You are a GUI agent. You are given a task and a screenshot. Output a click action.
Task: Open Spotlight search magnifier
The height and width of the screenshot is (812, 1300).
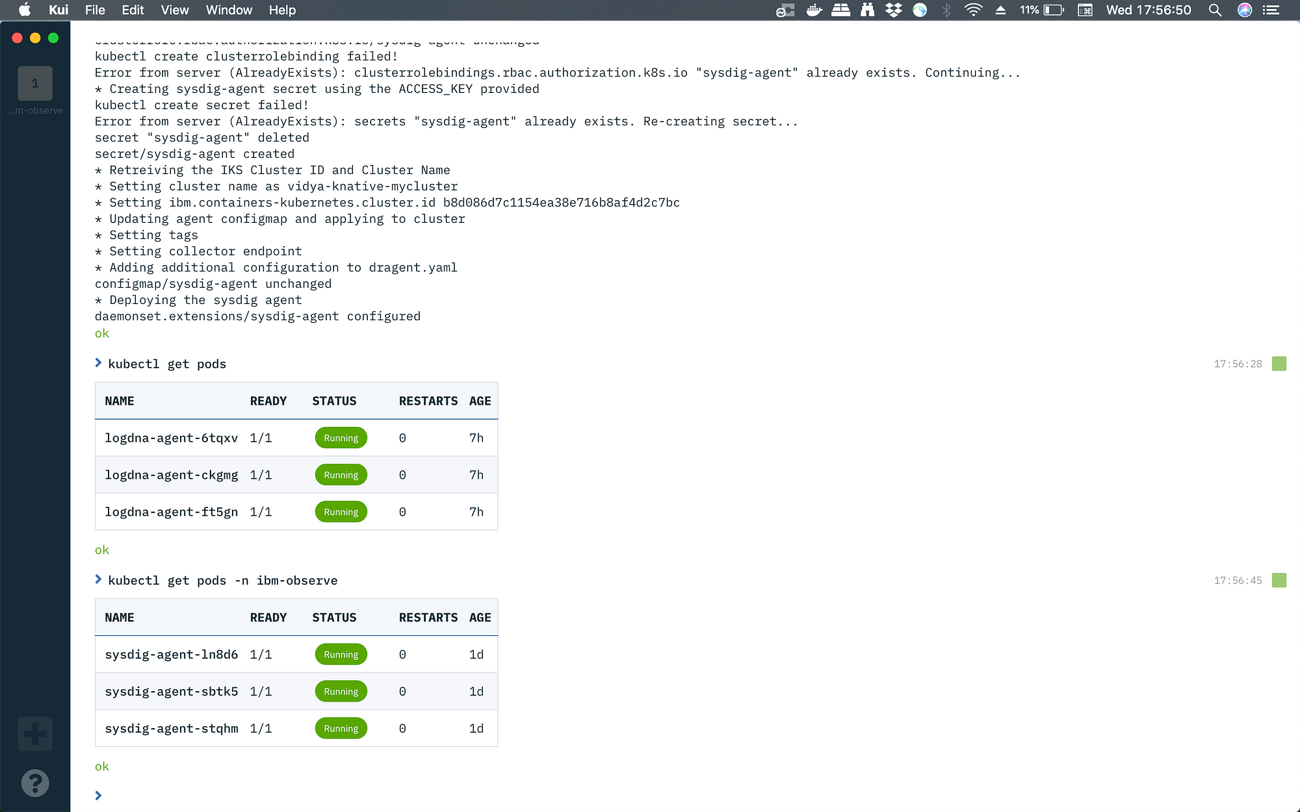coord(1215,10)
